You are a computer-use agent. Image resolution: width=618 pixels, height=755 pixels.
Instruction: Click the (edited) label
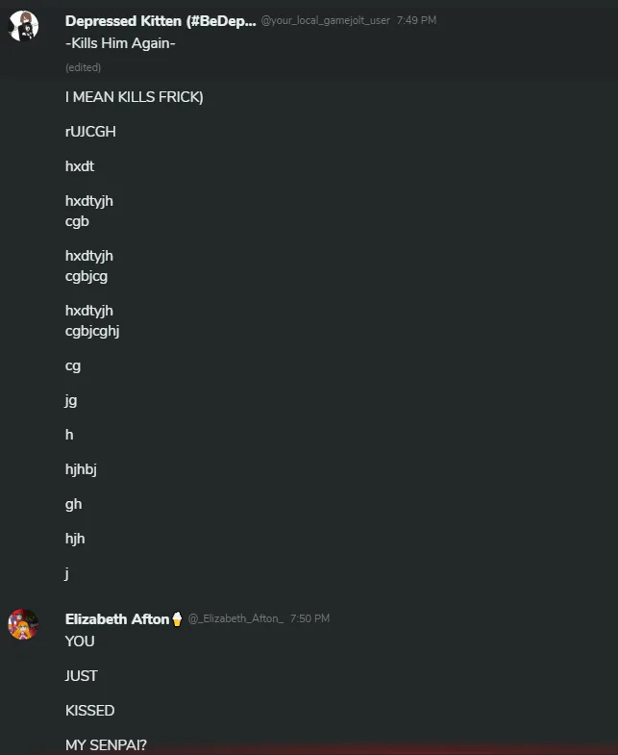click(83, 67)
